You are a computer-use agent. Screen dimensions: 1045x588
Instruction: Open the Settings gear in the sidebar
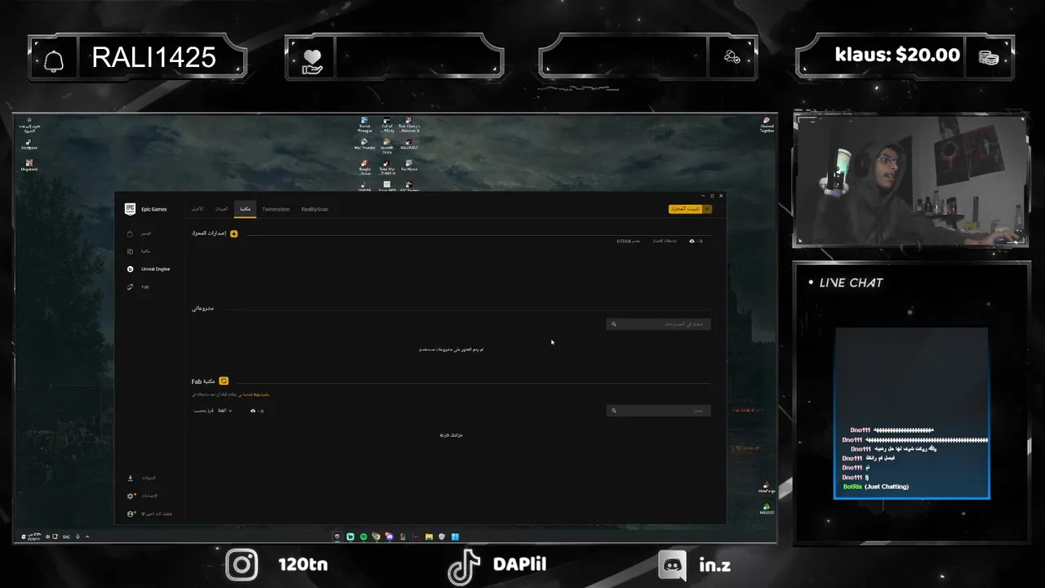click(x=131, y=496)
